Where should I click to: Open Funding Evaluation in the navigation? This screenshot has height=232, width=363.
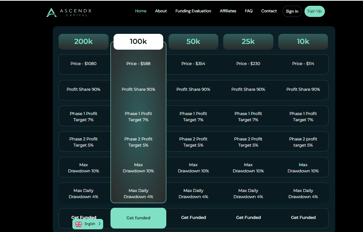pyautogui.click(x=193, y=11)
